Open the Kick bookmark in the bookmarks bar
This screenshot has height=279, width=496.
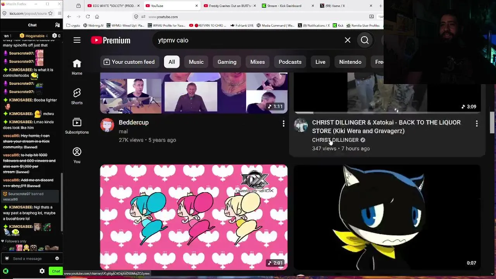click(x=338, y=26)
